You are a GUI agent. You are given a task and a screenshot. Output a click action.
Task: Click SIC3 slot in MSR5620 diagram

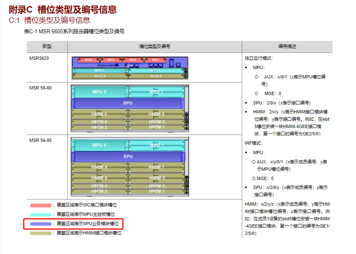point(111,60)
